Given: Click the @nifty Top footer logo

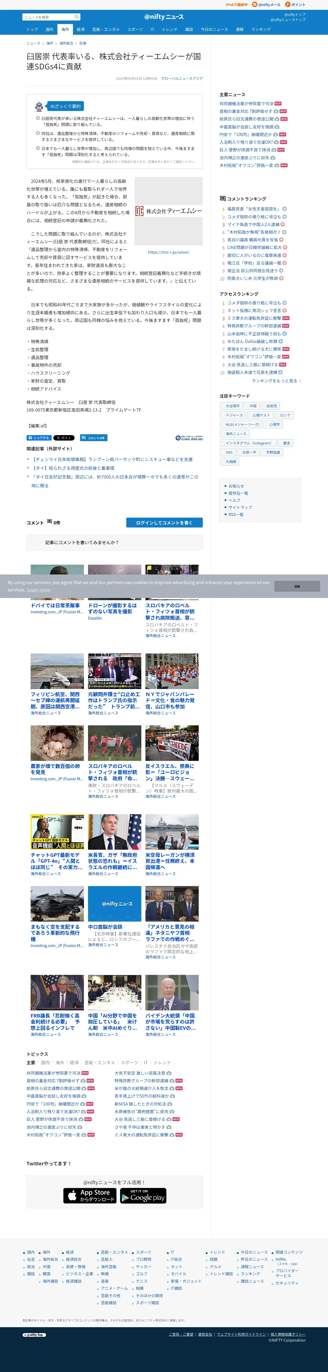Looking at the screenshot, I should [x=34, y=1335].
